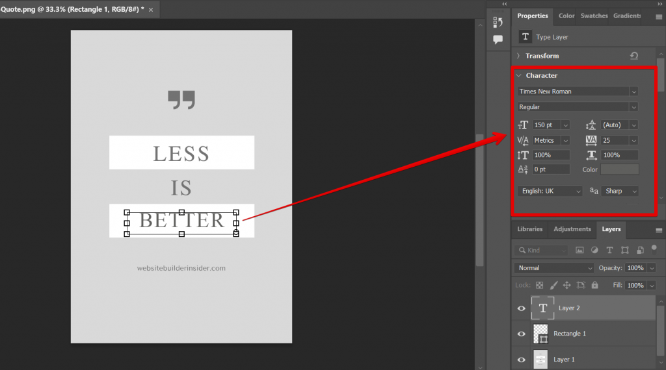Select the Quote.png document tab

coord(72,9)
